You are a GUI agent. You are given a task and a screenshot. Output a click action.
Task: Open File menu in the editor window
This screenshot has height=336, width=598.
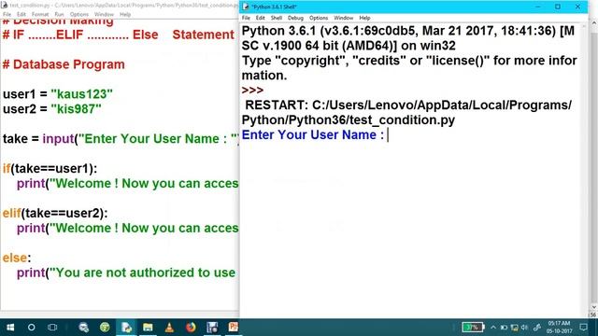(7, 15)
